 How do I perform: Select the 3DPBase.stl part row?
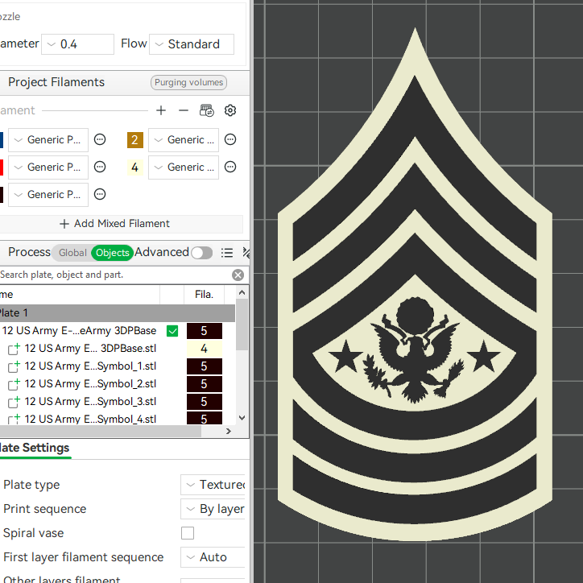(x=90, y=349)
